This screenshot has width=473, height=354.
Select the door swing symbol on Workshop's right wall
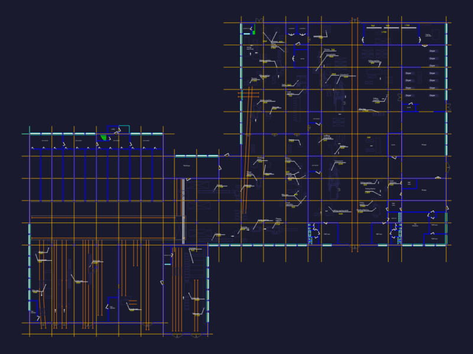(x=220, y=168)
